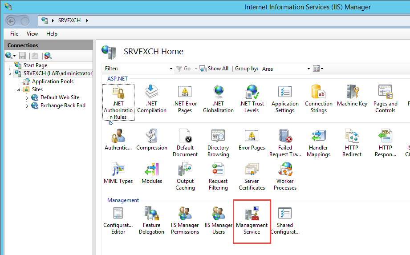Image resolution: width=410 pixels, height=255 pixels.
Task: Expand the Exchange Back End node
Action: [x=27, y=106]
